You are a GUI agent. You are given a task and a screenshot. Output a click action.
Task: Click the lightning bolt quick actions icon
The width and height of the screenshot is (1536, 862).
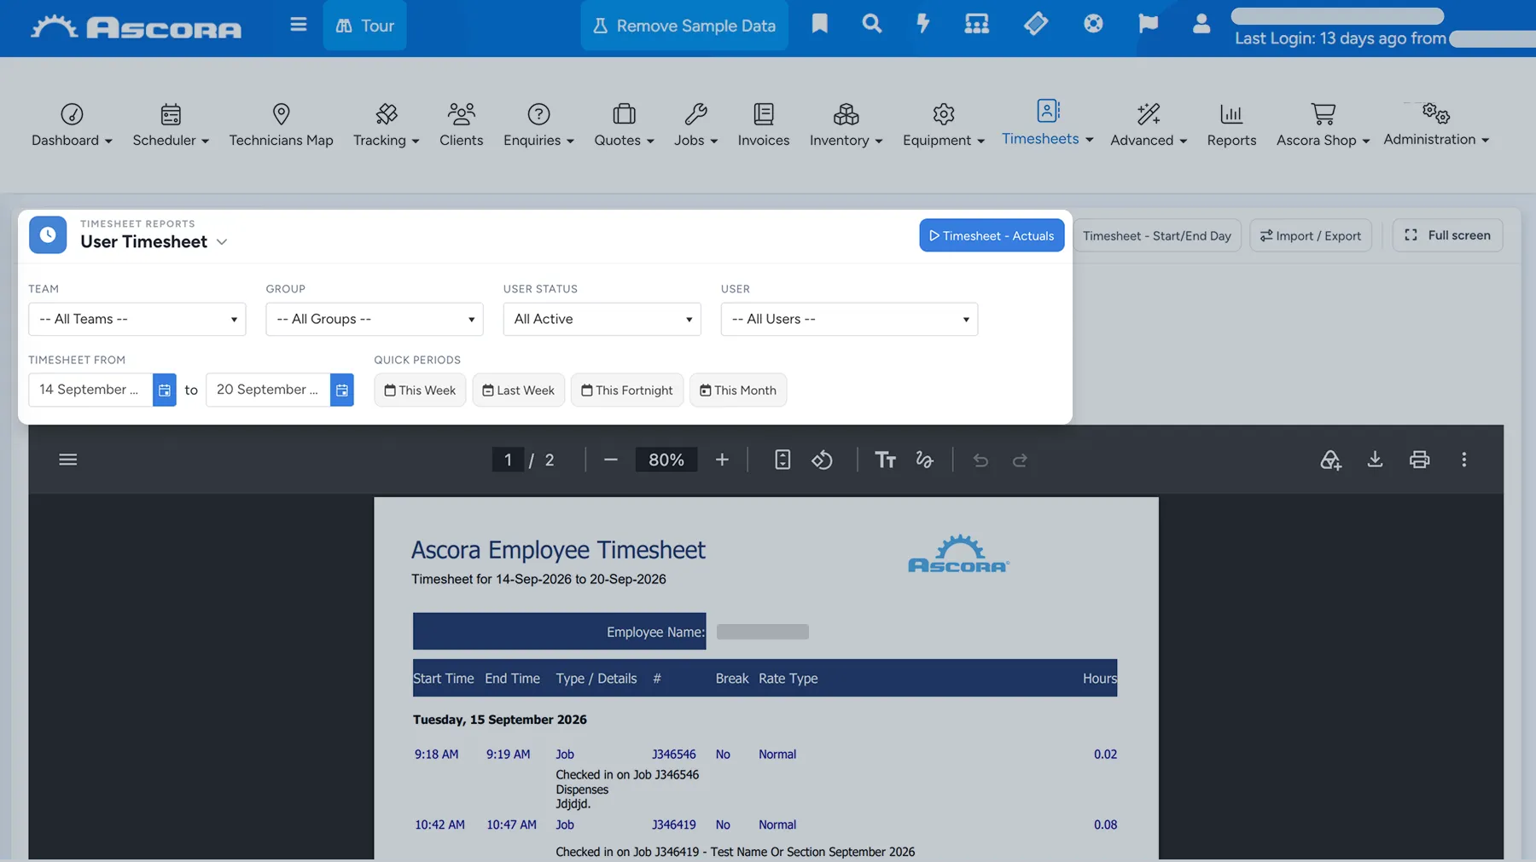click(923, 24)
